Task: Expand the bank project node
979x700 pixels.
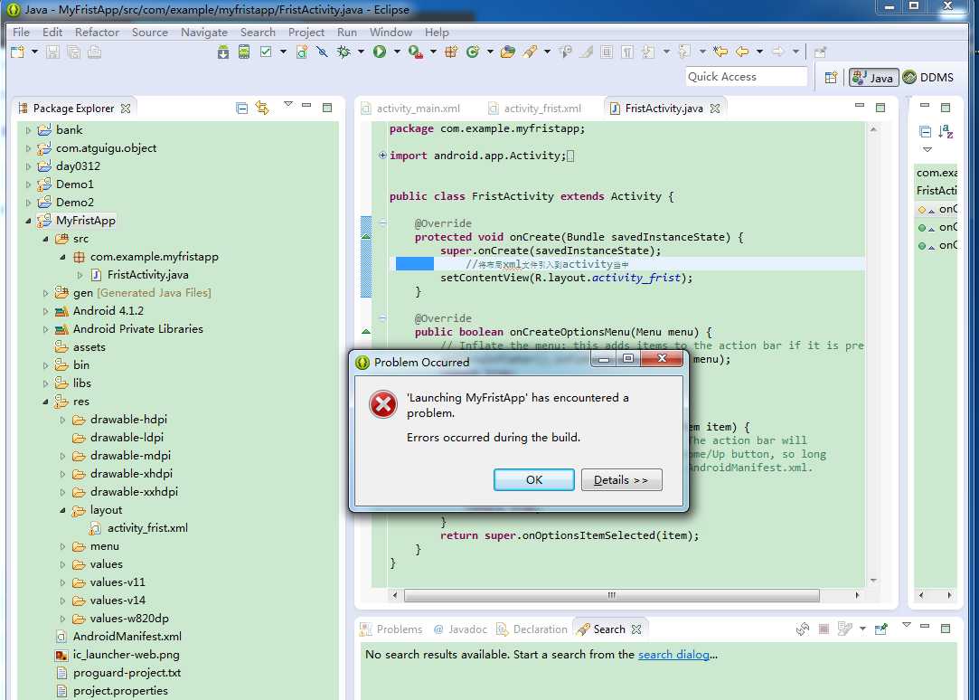Action: point(28,130)
